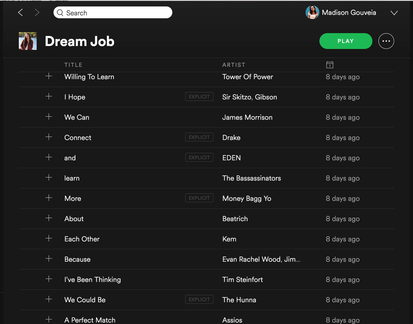Viewport: 413px width, 324px height.
Task: Open artist Tim Steinfort
Action: coord(243,280)
